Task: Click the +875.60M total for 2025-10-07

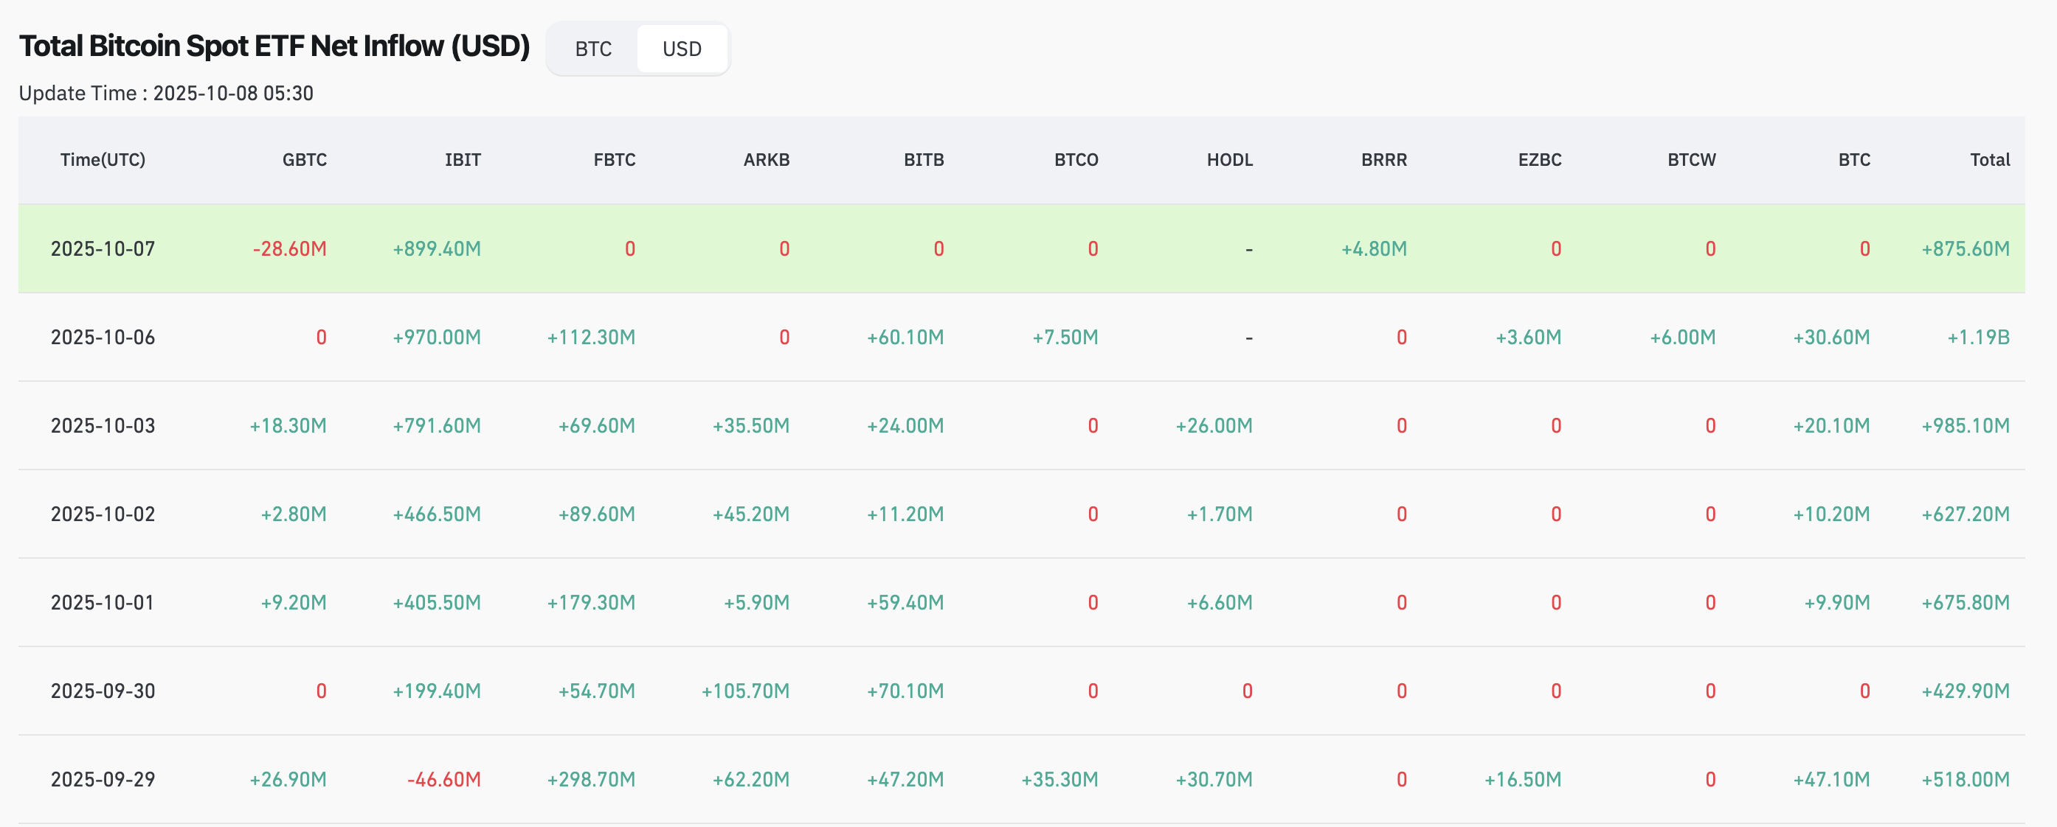Action: (x=1966, y=249)
